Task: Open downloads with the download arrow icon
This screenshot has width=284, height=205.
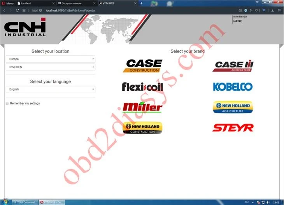Action: (273, 11)
